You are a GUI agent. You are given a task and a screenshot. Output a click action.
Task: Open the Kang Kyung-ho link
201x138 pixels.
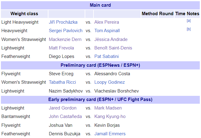pyautogui.click(x=110, y=116)
